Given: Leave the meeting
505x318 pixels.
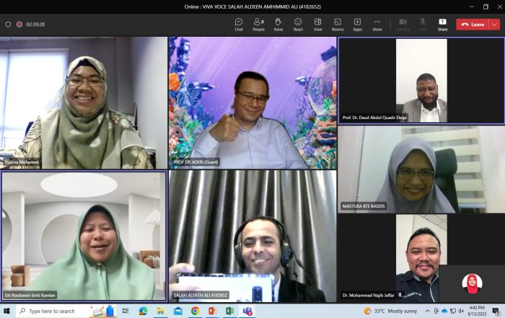Looking at the screenshot, I should point(473,24).
